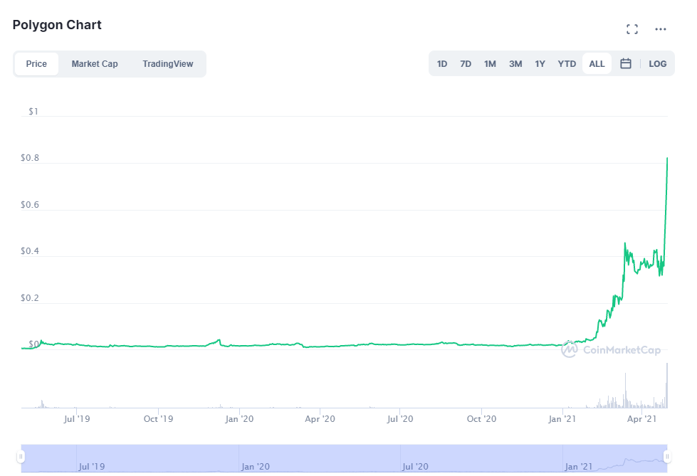Viewport: 697px width, 476px height.
Task: Click the $0.4 price axis label
Action: pos(30,251)
